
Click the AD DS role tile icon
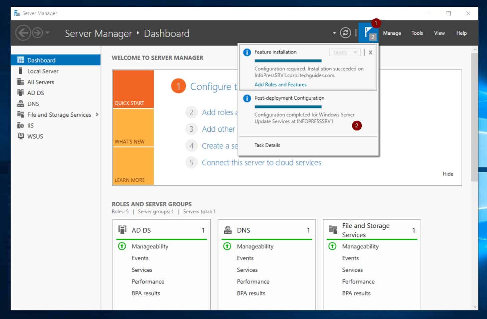[122, 230]
